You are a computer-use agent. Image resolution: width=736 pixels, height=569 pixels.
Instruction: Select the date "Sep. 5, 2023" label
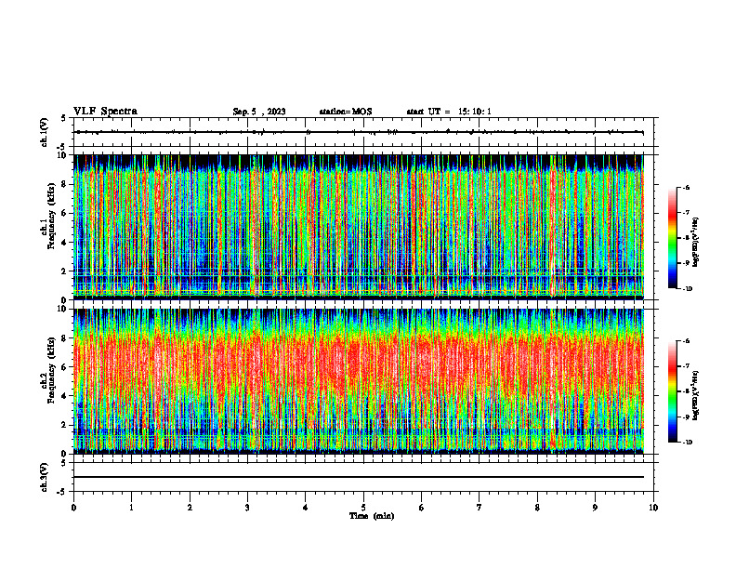coord(259,112)
